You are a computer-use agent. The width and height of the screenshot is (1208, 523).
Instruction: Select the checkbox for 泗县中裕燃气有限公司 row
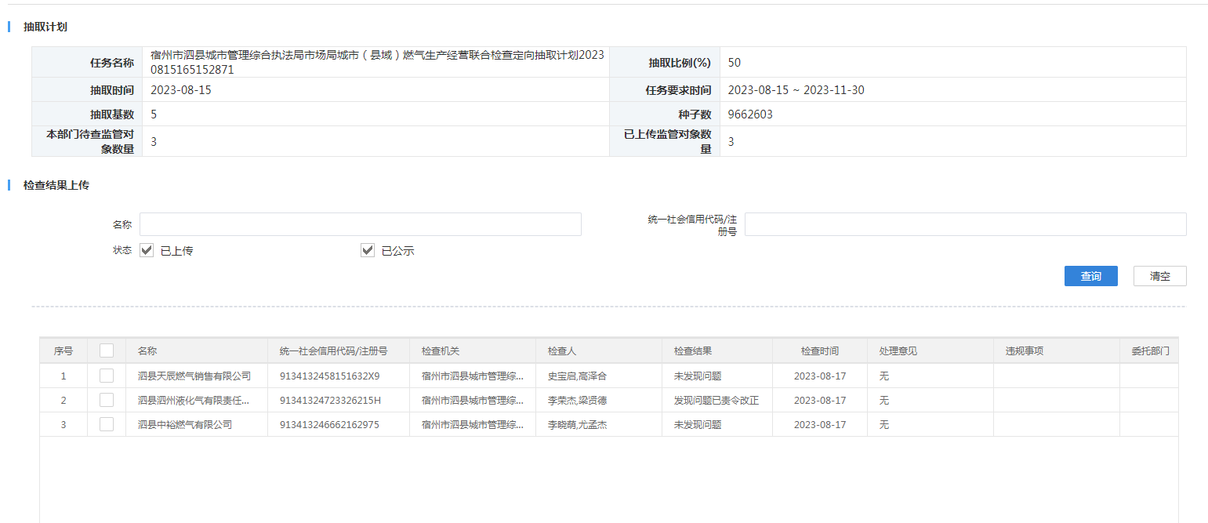(x=107, y=424)
